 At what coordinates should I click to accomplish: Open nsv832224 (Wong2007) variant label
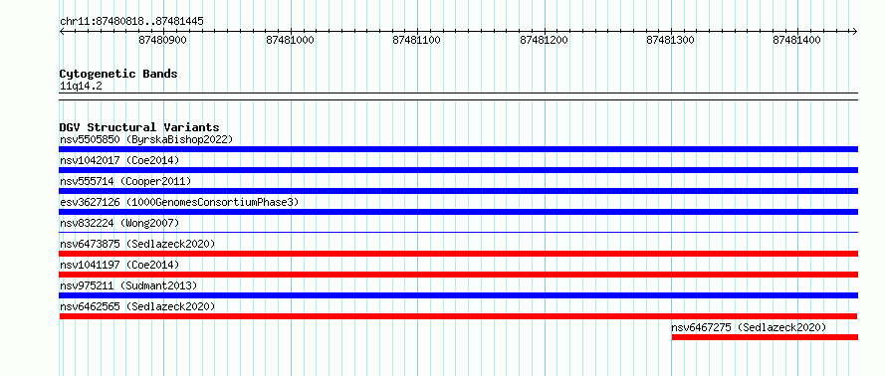click(119, 223)
